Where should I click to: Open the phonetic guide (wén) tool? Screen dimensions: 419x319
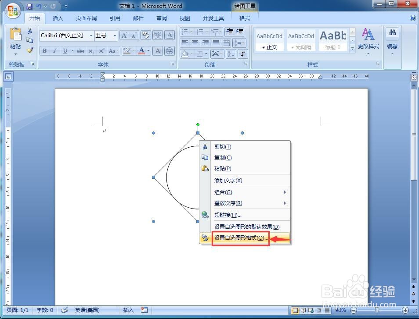point(158,35)
